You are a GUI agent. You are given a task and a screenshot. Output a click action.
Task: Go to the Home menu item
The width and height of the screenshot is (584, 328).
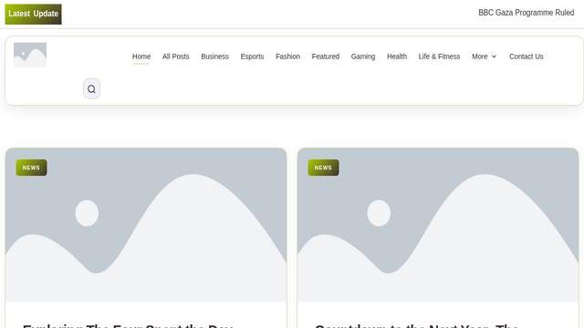click(x=141, y=56)
